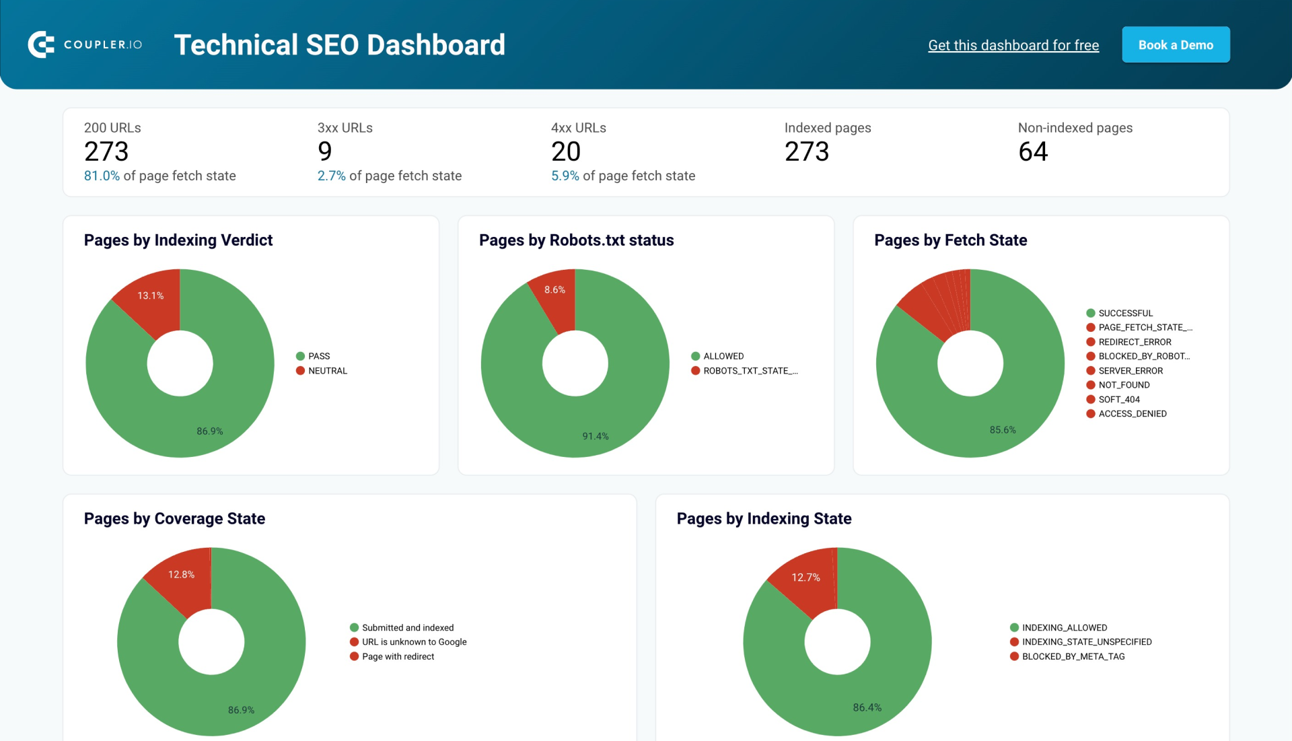Click the PASS legend marker dot
The width and height of the screenshot is (1292, 741).
coord(300,356)
